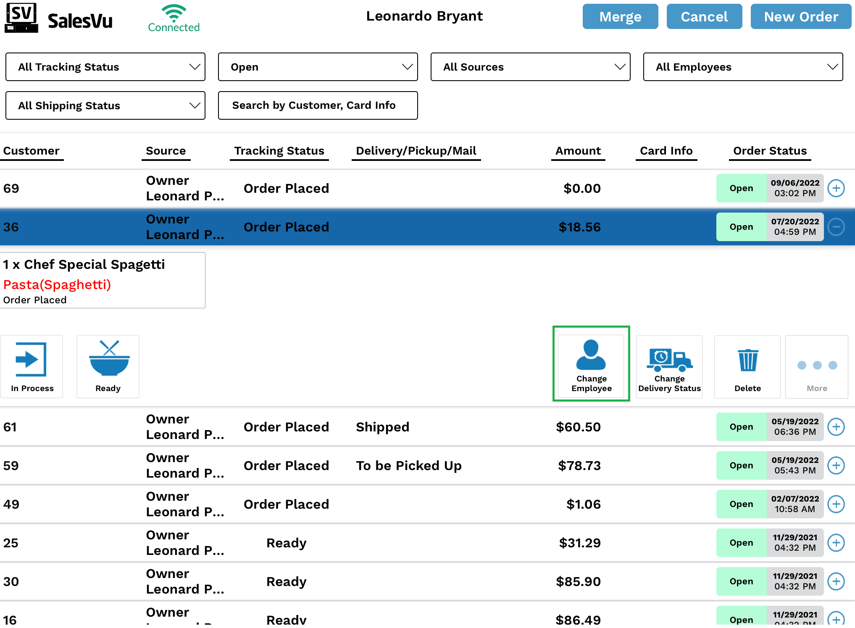Focus the Search by Customer field
This screenshot has width=855, height=628.
[x=318, y=105]
